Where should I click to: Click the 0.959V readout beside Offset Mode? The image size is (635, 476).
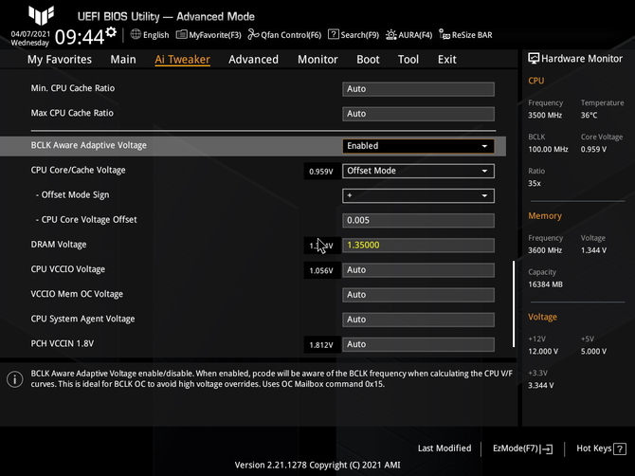(x=321, y=172)
